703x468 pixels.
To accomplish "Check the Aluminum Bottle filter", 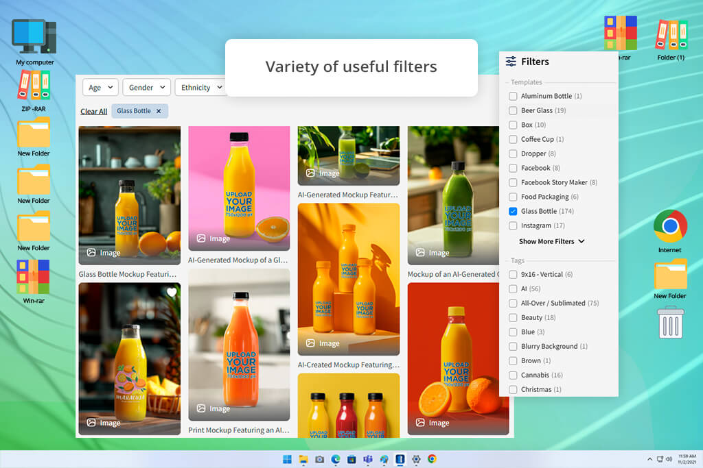I will coord(513,96).
